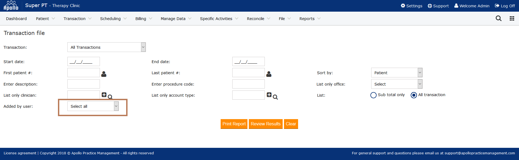Viewport: 519px width, 160px height.
Task: Click the last patient lookup person icon
Action: 269,74
